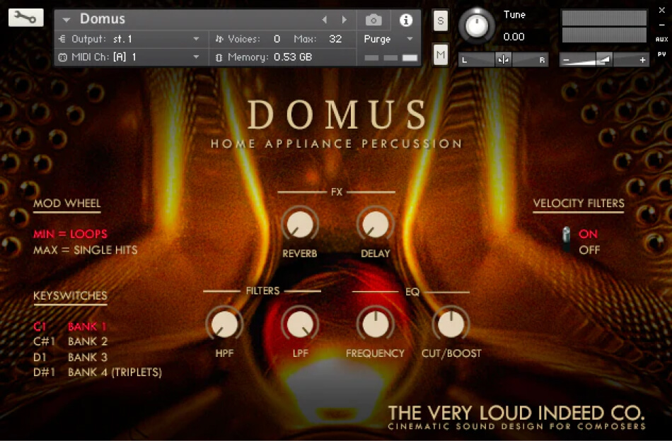Click the HPF filter knob
The width and height of the screenshot is (672, 441).
tap(224, 324)
